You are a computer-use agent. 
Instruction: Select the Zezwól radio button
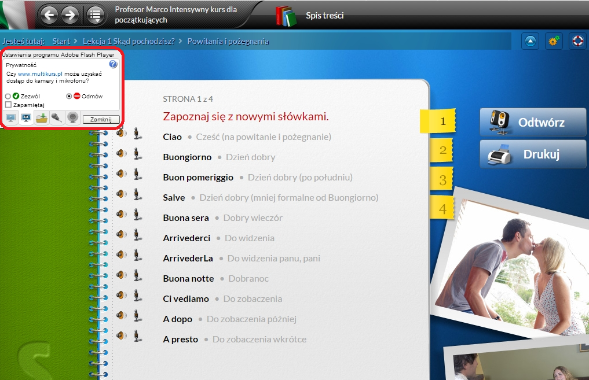click(x=8, y=96)
